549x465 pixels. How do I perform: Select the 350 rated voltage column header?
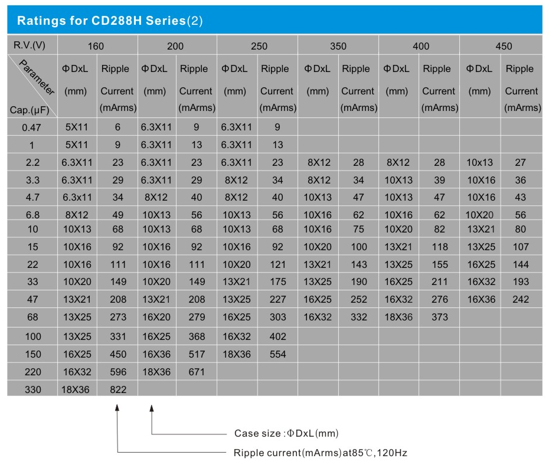(x=338, y=46)
